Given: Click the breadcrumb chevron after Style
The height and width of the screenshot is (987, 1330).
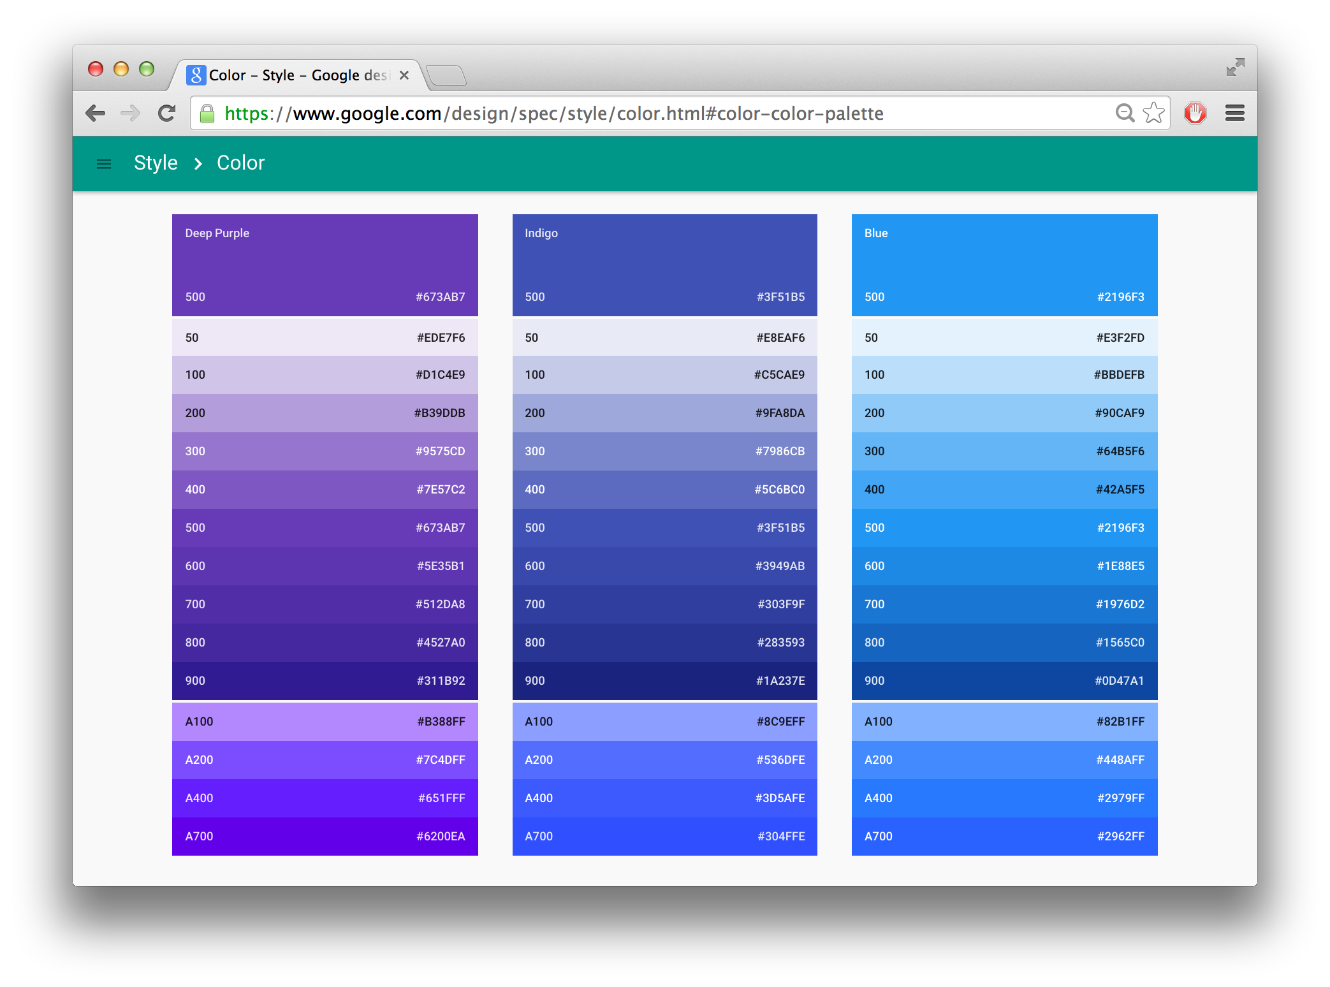Looking at the screenshot, I should (x=198, y=164).
